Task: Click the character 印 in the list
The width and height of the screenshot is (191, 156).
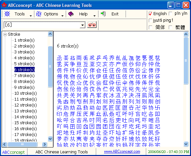Action: click(x=60, y=114)
